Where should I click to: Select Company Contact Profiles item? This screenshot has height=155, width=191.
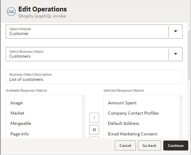pyautogui.click(x=133, y=113)
